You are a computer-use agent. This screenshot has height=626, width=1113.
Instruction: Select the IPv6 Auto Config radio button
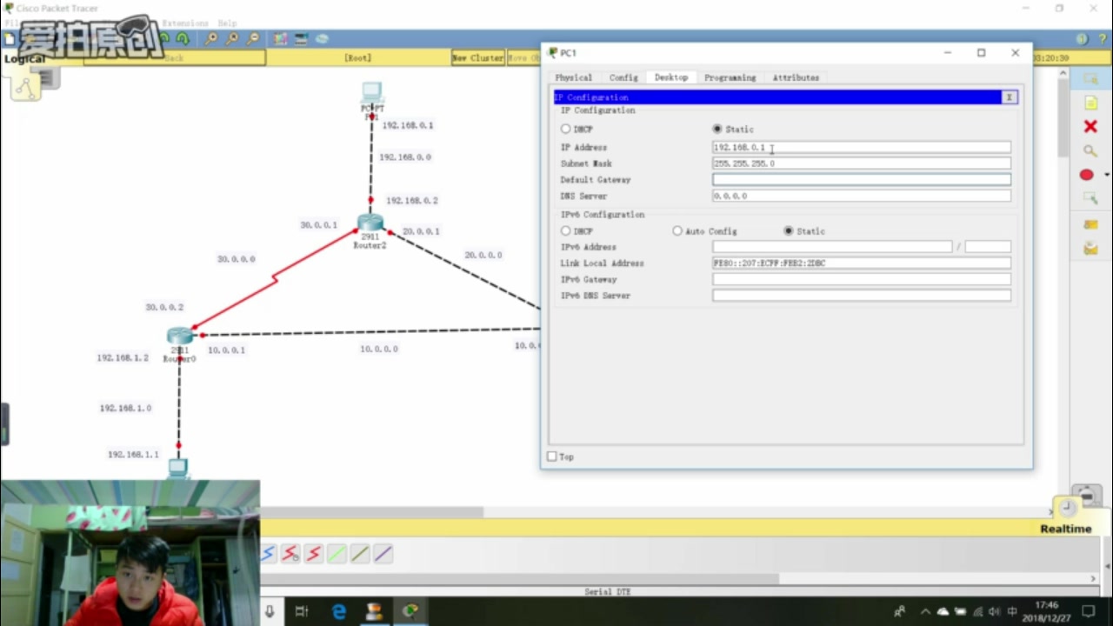click(677, 231)
